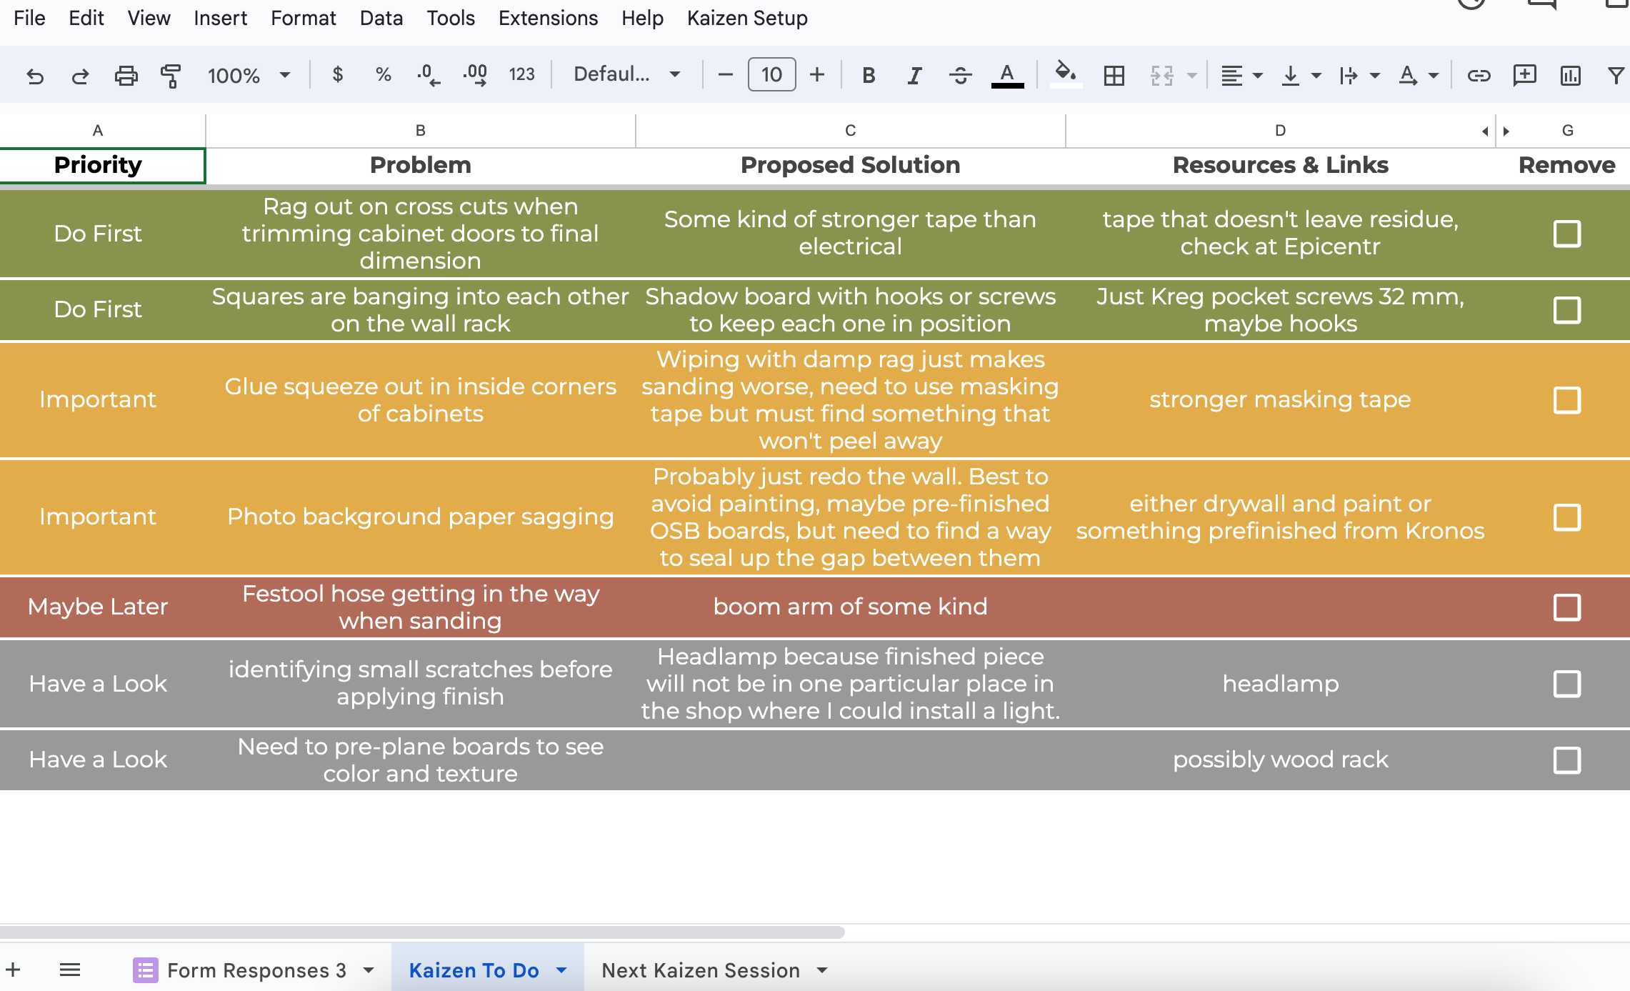Click the print icon
This screenshot has height=991, width=1630.
(126, 75)
